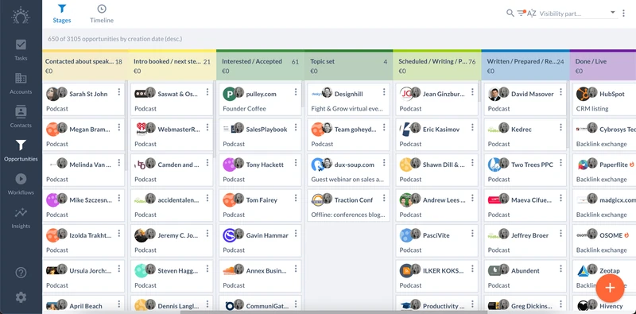Open the three-dot menu on Sarah St John card

tap(118, 92)
